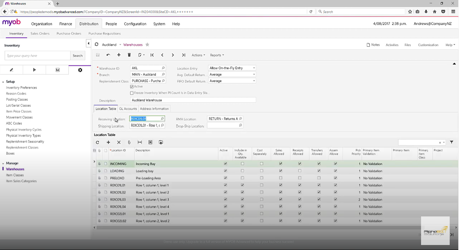This screenshot has height=250, width=459.
Task: Click the undo arrow in the toolbar
Action: point(108,55)
